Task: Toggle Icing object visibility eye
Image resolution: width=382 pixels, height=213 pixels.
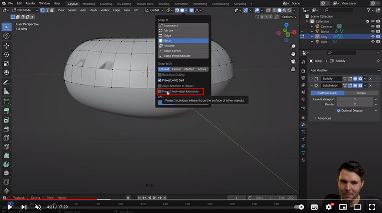Action: (373, 36)
